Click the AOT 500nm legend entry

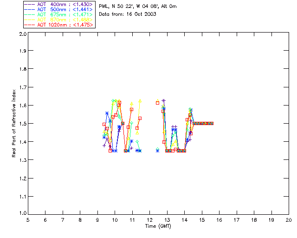(59, 9)
